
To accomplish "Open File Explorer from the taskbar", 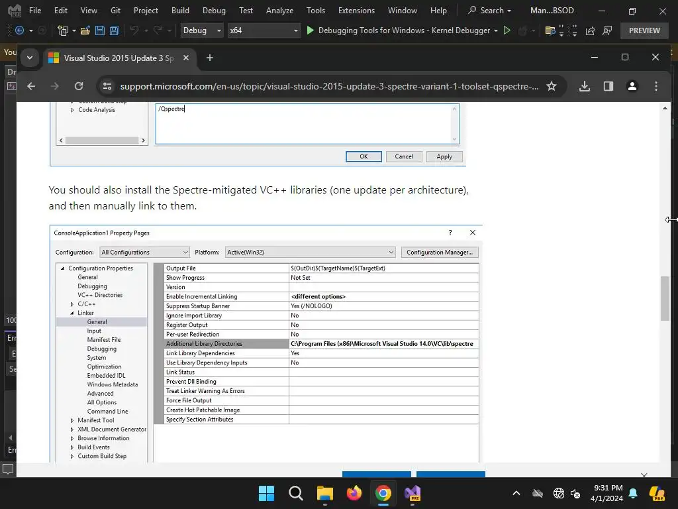I will tap(324, 493).
